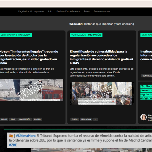This screenshot has width=152, height=152.
Task: Open the crowd photos FAKE thumbnail
Action: click(x=102, y=93)
